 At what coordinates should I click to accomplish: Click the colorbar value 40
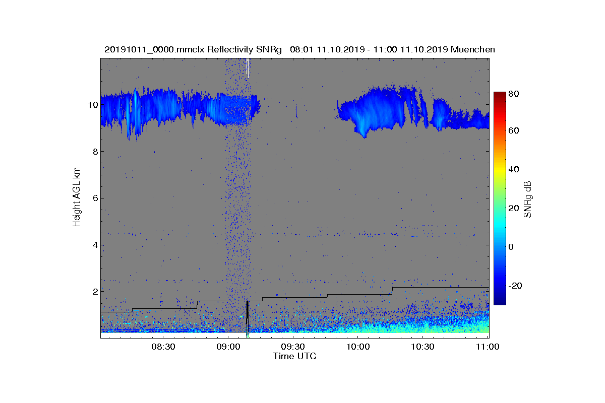click(x=515, y=169)
